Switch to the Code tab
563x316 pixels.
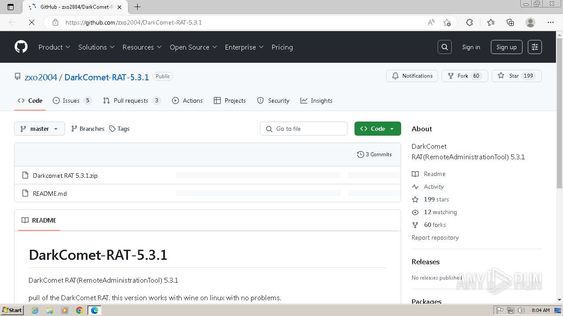(30, 101)
